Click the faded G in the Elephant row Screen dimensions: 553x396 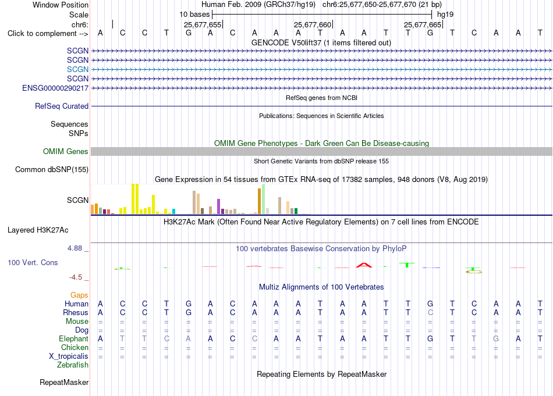point(496,338)
